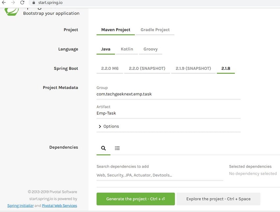Viewport: 280px width, 212px height.
Task: Click Explore the project button
Action: 218,199
